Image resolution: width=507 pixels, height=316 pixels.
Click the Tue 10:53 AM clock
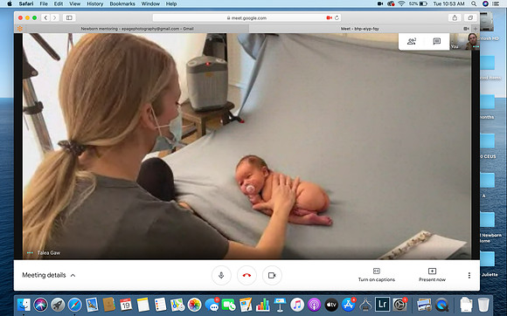click(x=448, y=3)
